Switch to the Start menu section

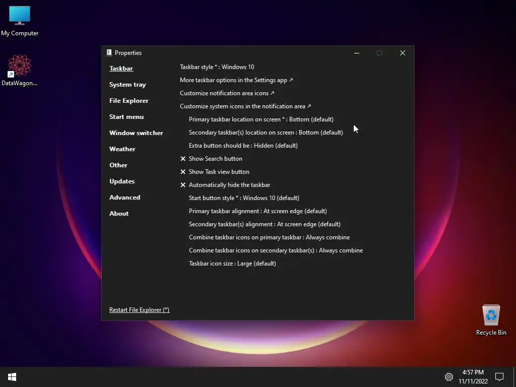tap(126, 117)
